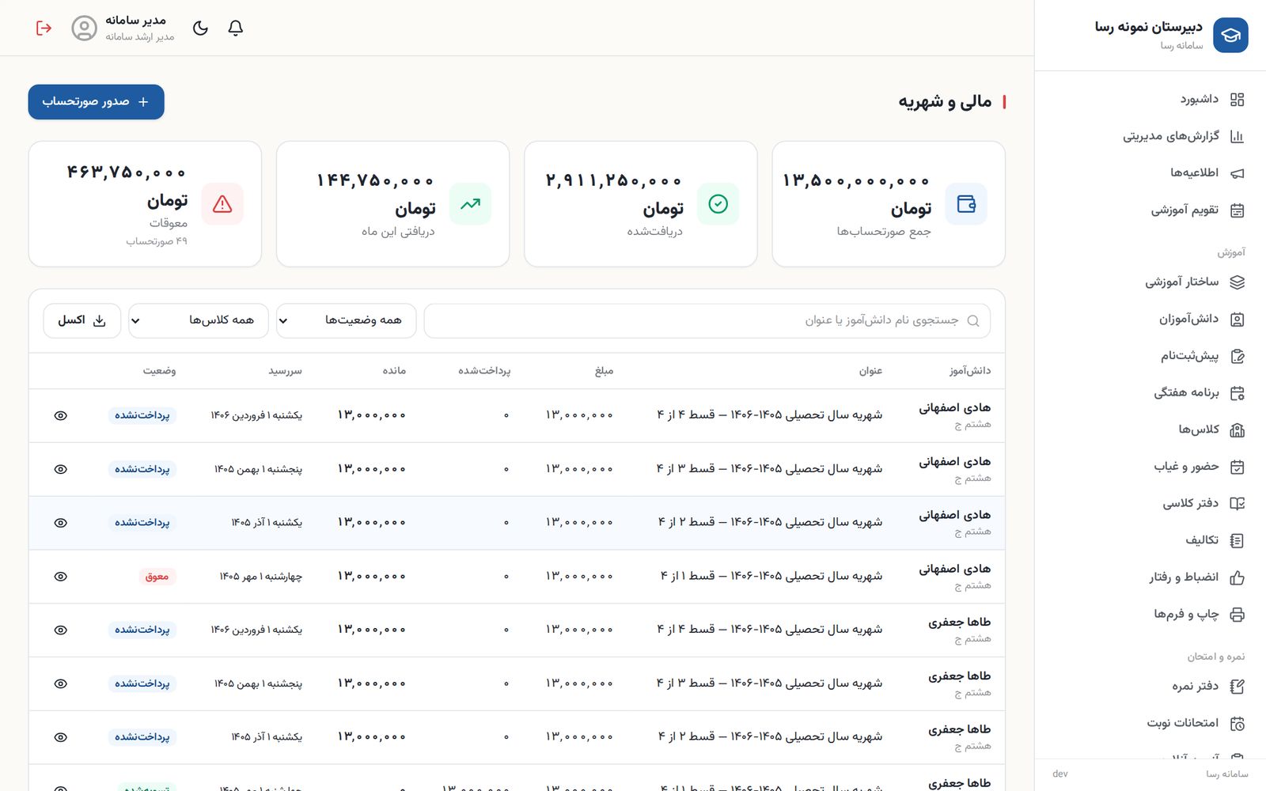This screenshot has width=1266, height=791.
Task: View هادی اصفهانی installment ۲ via eye icon
Action: click(x=61, y=523)
